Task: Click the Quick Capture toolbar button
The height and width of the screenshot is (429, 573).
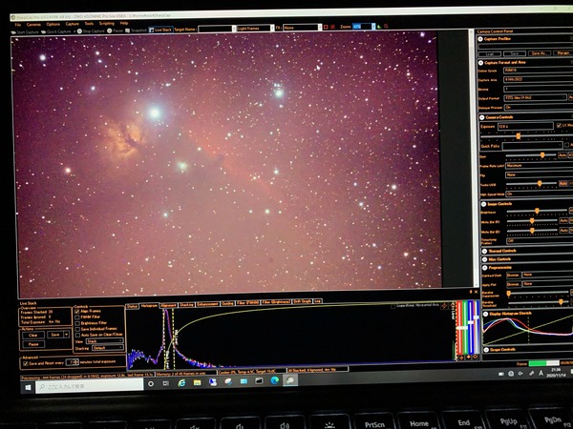Action: coord(56,31)
